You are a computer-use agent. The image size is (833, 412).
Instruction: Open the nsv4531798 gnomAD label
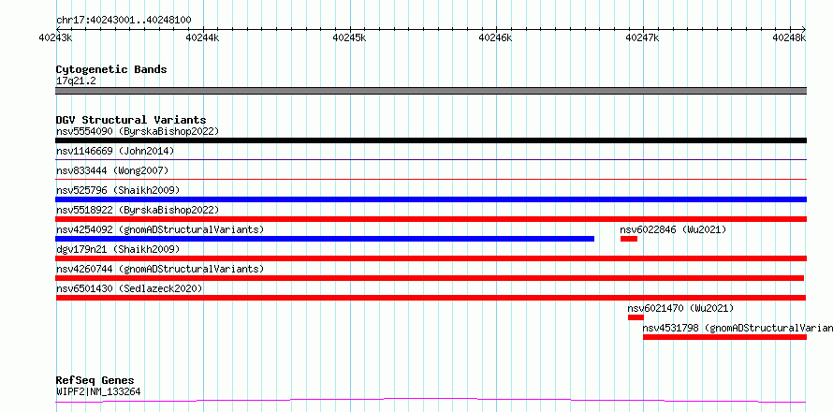[738, 328]
